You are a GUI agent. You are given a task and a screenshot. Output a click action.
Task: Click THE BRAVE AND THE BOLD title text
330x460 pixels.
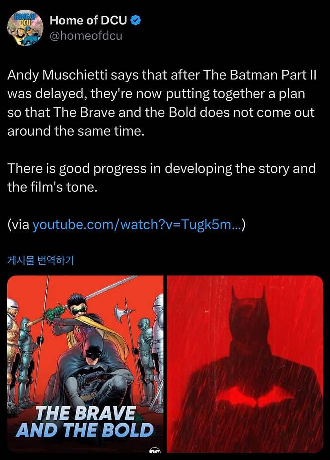(85, 422)
